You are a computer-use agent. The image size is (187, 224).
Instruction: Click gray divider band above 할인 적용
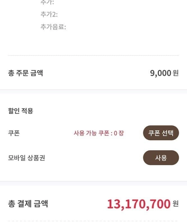(93, 92)
